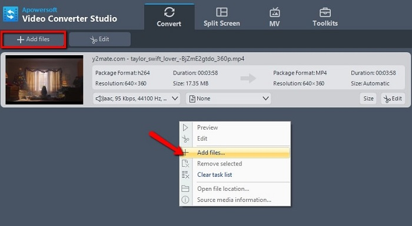Select Clear task list menu entry
The image size is (412, 226).
click(235, 174)
